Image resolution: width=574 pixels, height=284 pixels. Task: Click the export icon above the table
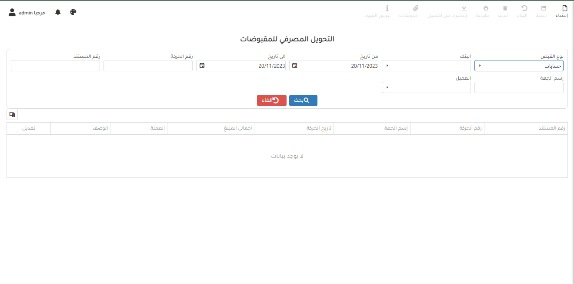click(x=12, y=114)
